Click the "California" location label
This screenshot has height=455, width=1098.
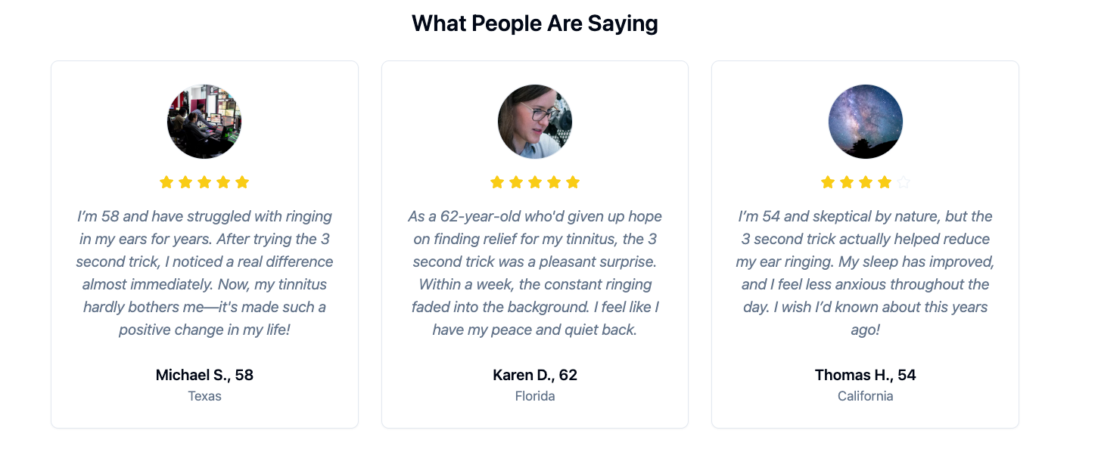pyautogui.click(x=866, y=396)
